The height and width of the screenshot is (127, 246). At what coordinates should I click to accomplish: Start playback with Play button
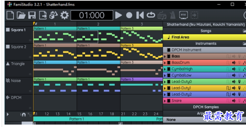(118, 15)
